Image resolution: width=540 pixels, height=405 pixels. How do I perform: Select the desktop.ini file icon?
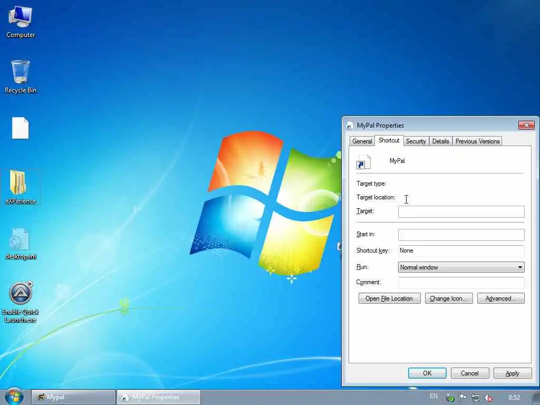(x=21, y=244)
